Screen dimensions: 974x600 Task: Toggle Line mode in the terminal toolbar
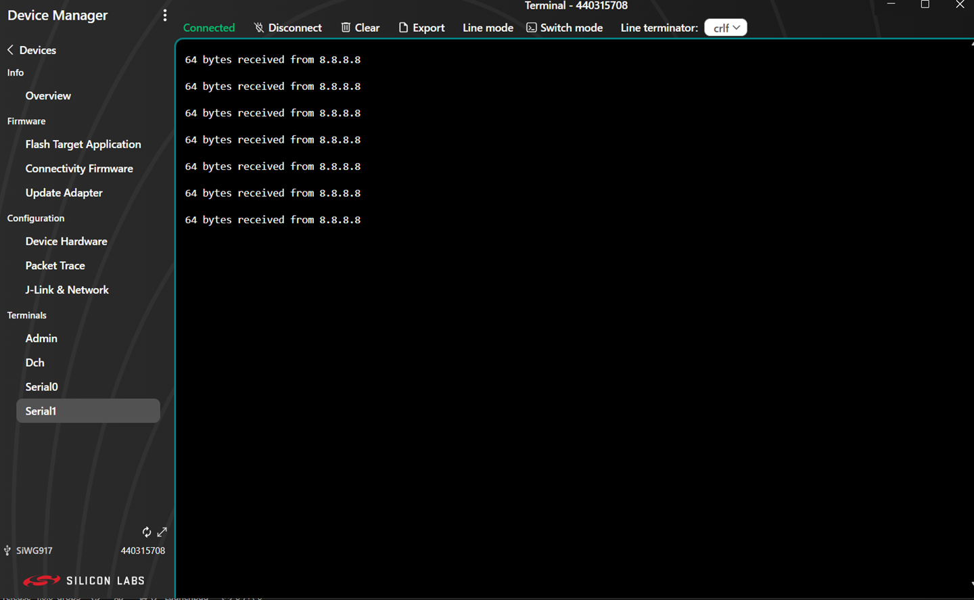pos(488,28)
